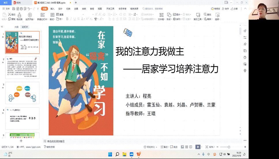279x159 pixels.
Task: Decrease font size with A- icon
Action: click(x=100, y=14)
